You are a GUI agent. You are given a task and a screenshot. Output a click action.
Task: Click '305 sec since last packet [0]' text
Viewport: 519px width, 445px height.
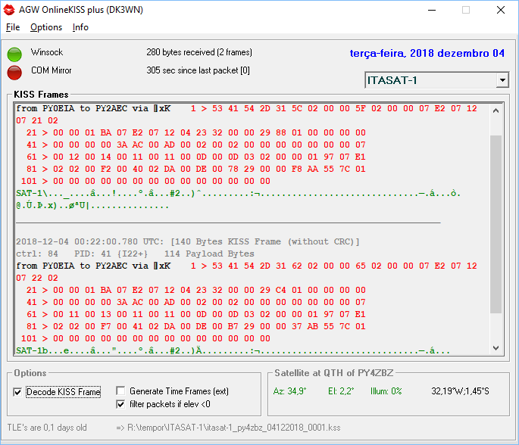198,70
